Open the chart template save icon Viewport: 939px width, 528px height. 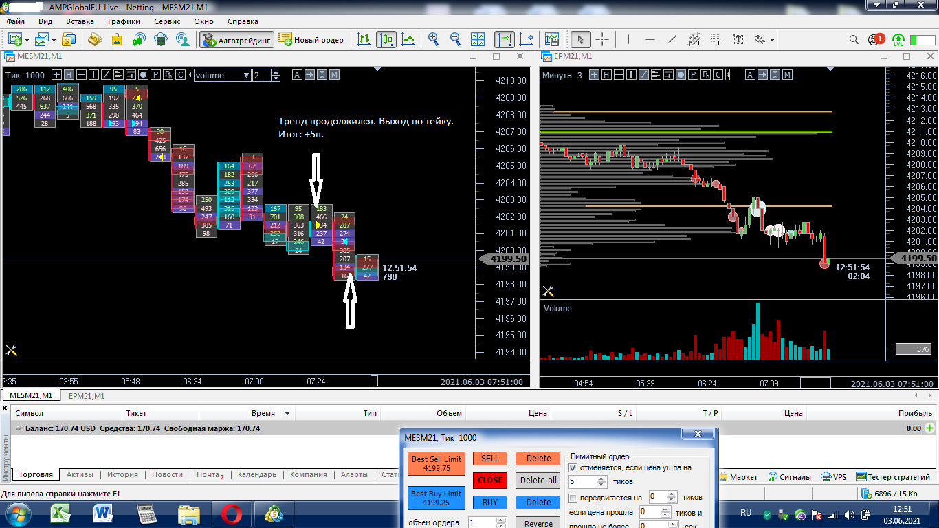click(x=551, y=39)
